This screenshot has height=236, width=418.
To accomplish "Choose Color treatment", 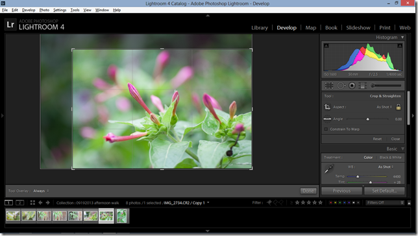I will pos(368,158).
